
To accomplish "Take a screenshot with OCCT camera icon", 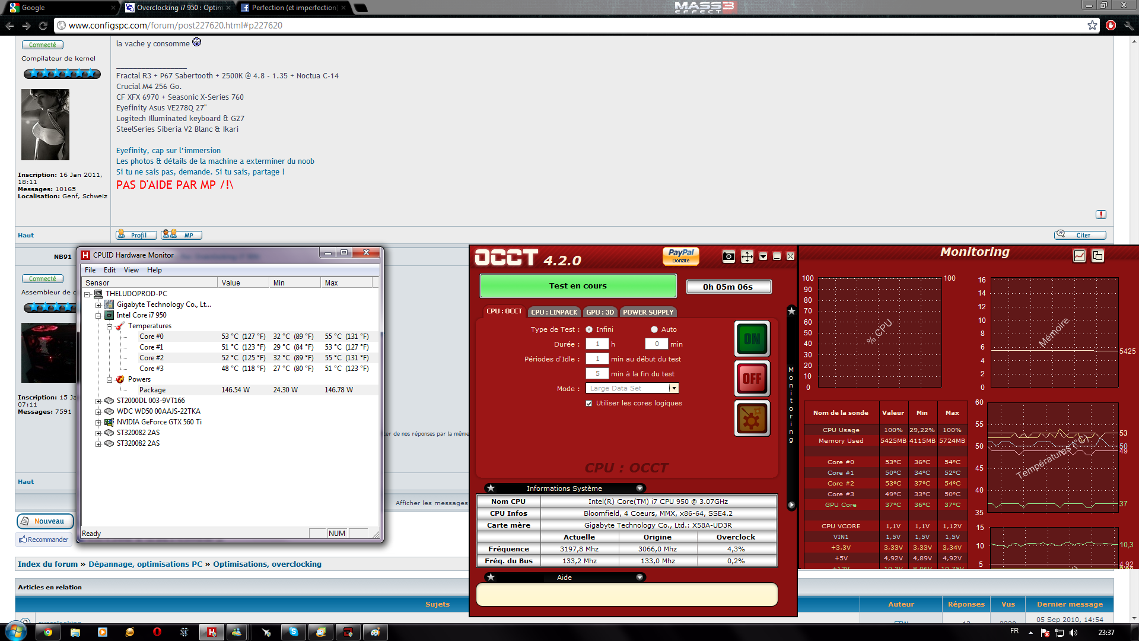I will [x=728, y=256].
